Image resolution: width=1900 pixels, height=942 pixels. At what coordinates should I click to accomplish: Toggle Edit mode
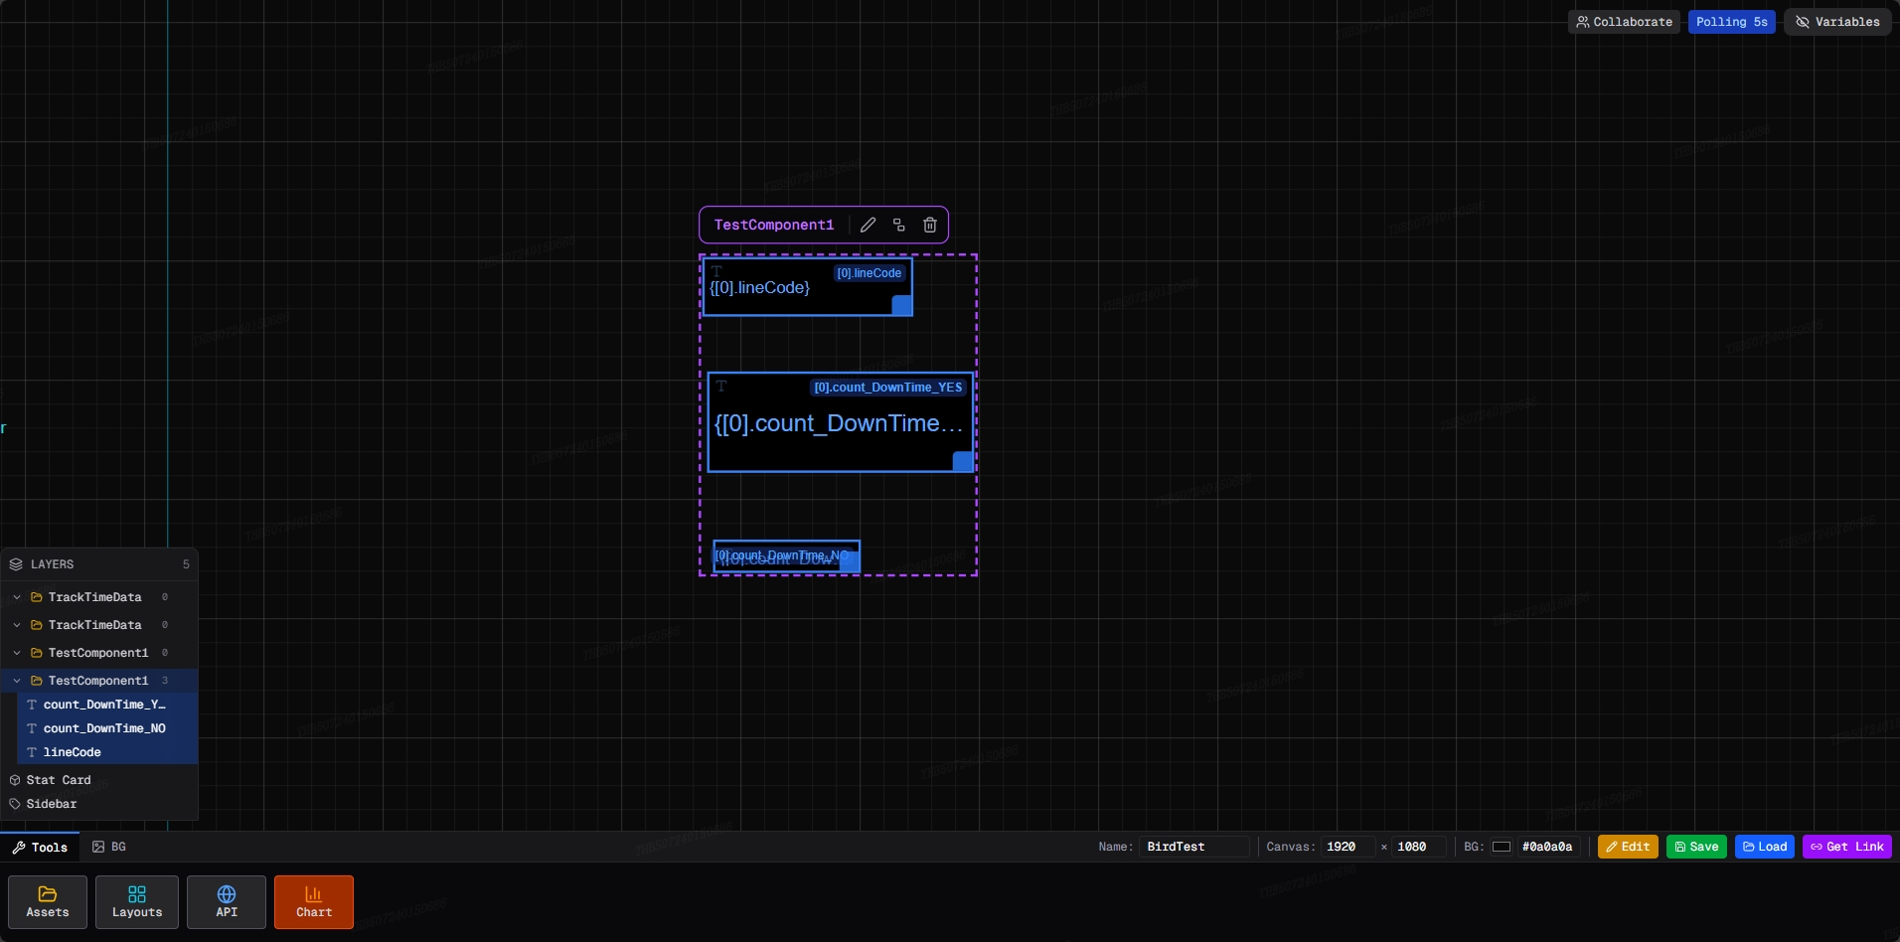tap(1628, 847)
